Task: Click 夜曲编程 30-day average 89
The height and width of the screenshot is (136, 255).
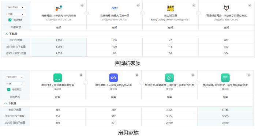Action: [x=115, y=53]
